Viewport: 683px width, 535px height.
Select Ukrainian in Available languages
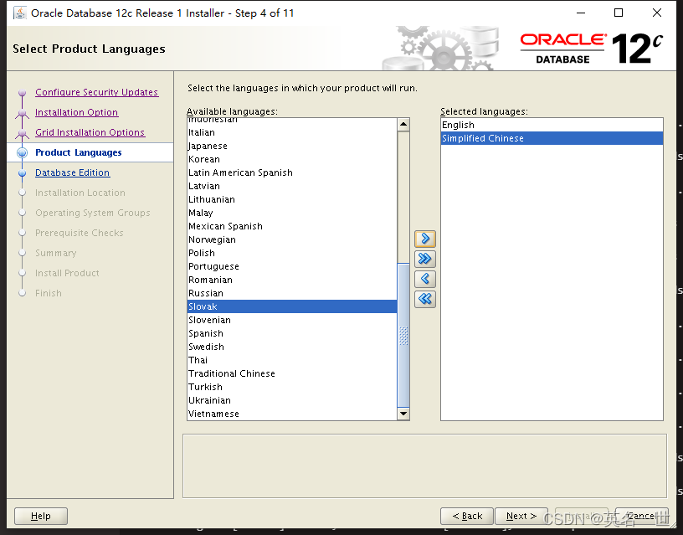coord(292,400)
